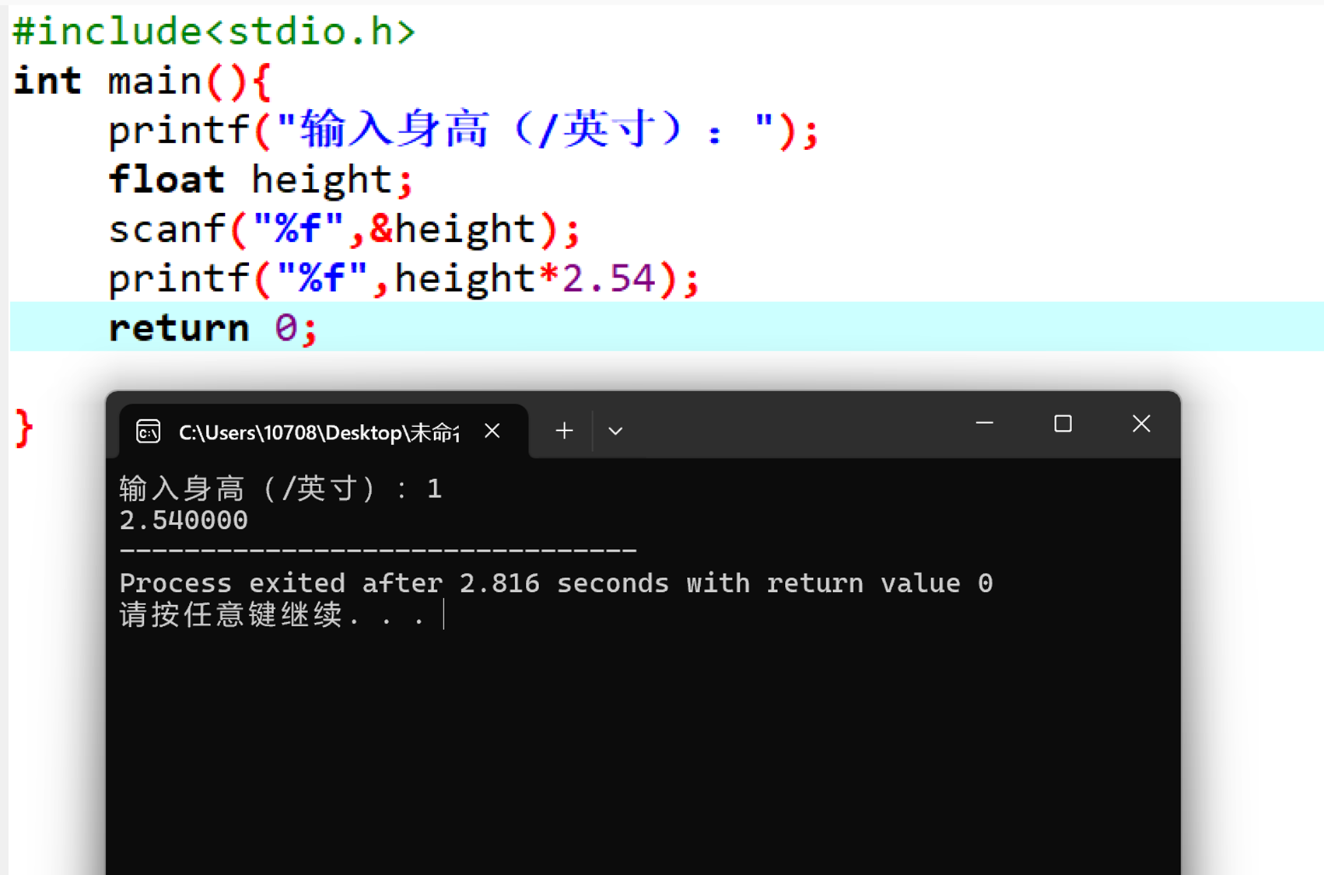The height and width of the screenshot is (875, 1324).
Task: Click the scanf("%f",&height); line
Action: (x=345, y=229)
